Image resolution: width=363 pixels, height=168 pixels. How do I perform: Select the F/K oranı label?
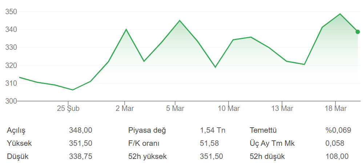pyautogui.click(x=144, y=143)
